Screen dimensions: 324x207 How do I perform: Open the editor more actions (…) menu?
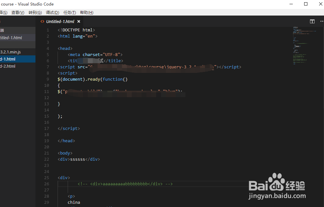tap(321, 21)
